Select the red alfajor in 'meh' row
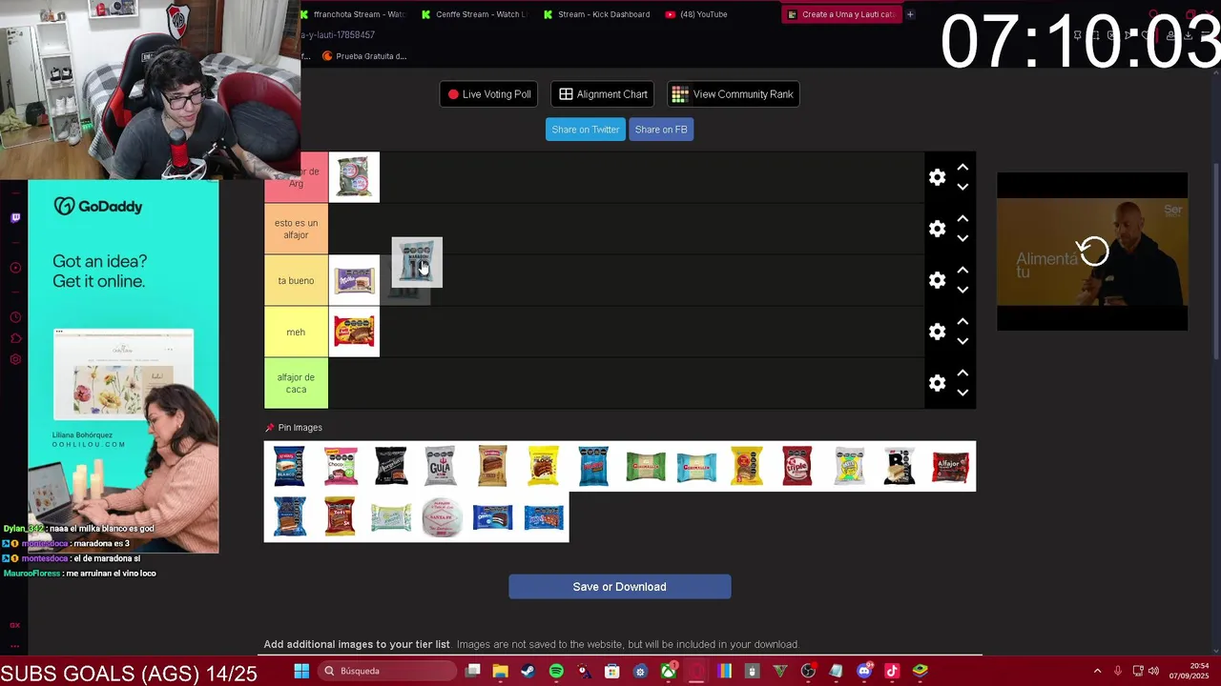 [354, 332]
